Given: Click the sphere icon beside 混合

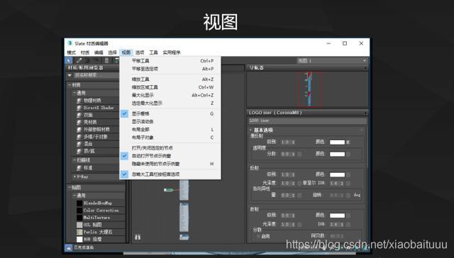Looking at the screenshot, I should click(x=79, y=144).
